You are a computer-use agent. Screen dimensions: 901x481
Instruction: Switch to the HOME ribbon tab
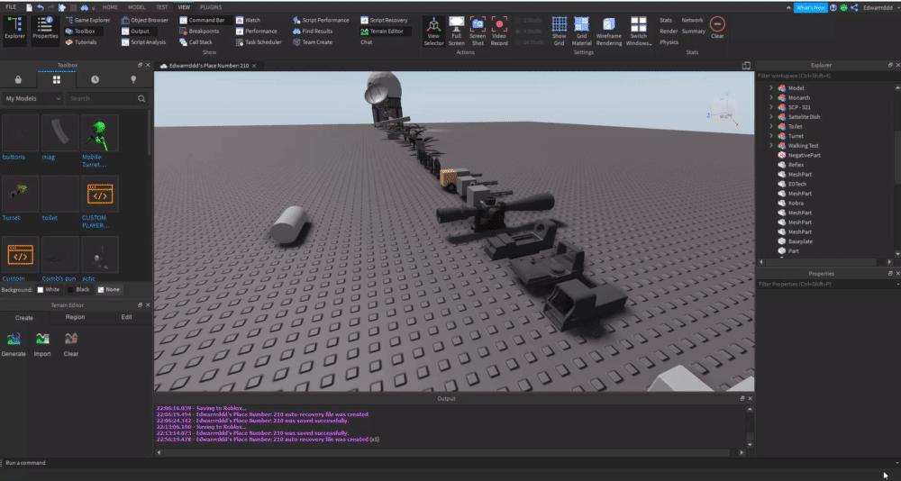pyautogui.click(x=110, y=7)
